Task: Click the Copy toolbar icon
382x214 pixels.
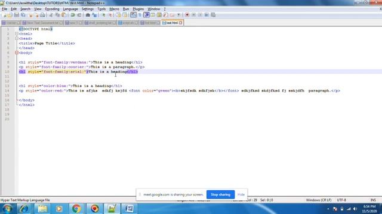Action: point(57,15)
